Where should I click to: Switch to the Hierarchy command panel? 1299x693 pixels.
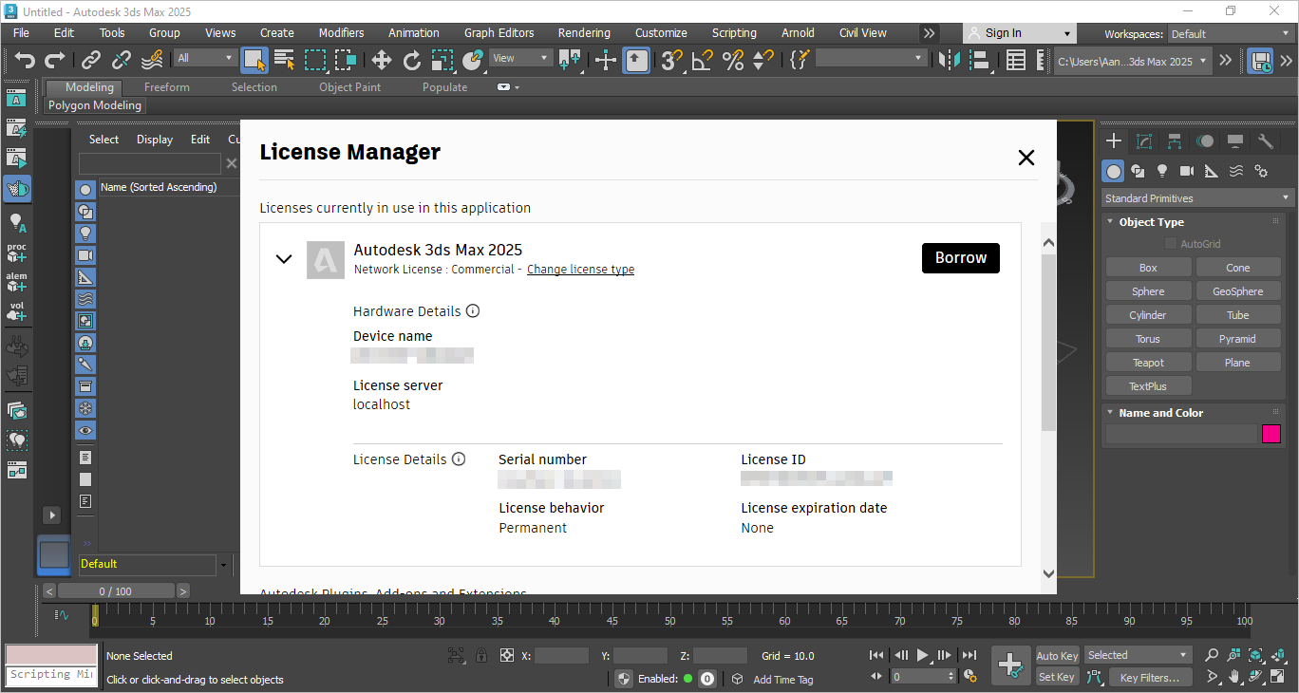1175,140
